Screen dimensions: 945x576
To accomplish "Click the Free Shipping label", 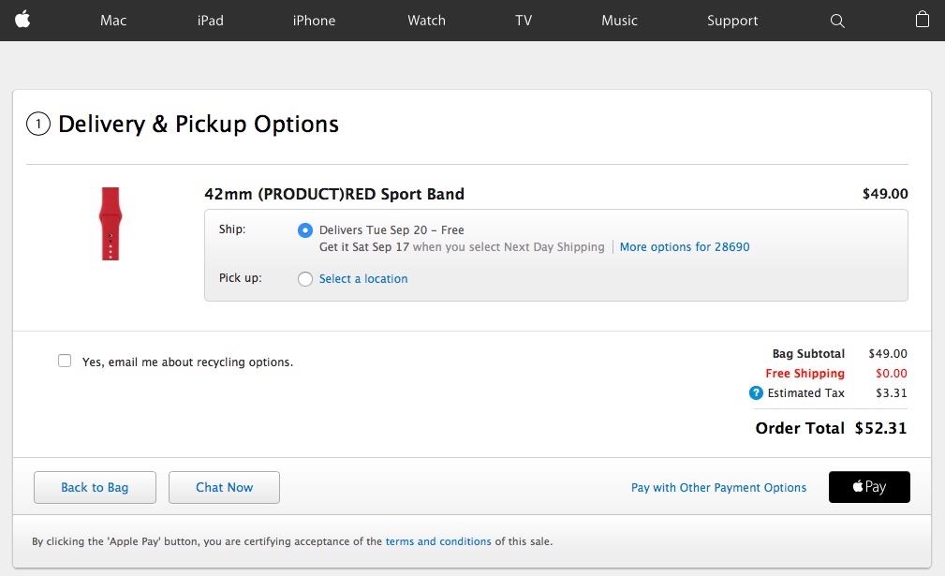I will 805,374.
